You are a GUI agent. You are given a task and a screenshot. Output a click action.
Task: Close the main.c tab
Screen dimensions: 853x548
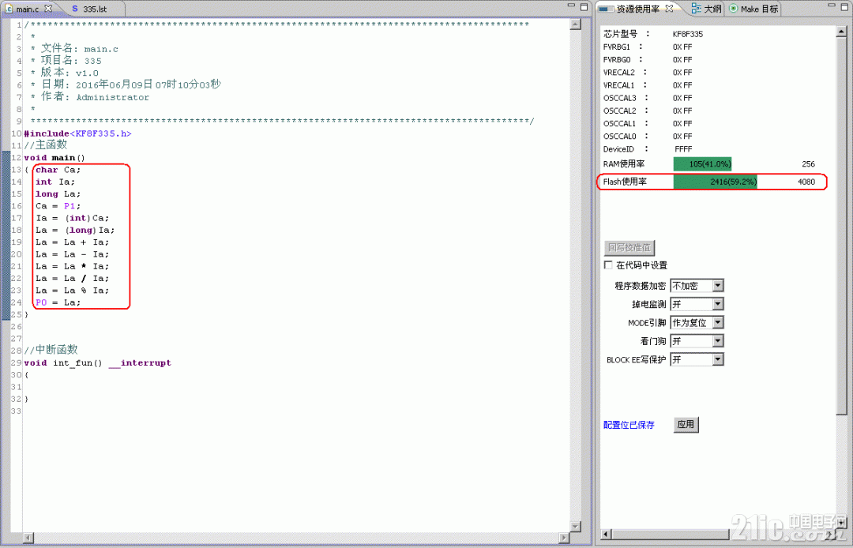point(48,9)
